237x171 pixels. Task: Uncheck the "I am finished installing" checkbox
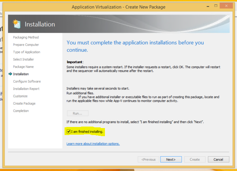point(69,131)
